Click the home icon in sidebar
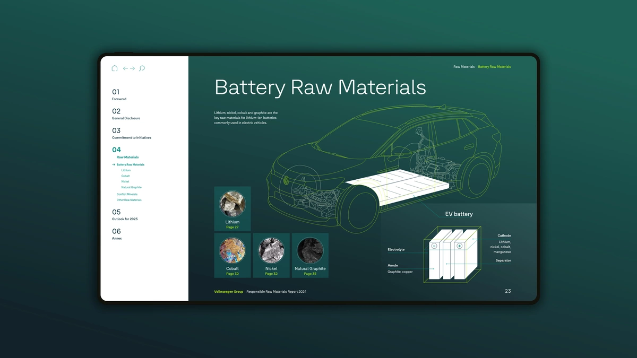This screenshot has width=637, height=358. tap(114, 68)
